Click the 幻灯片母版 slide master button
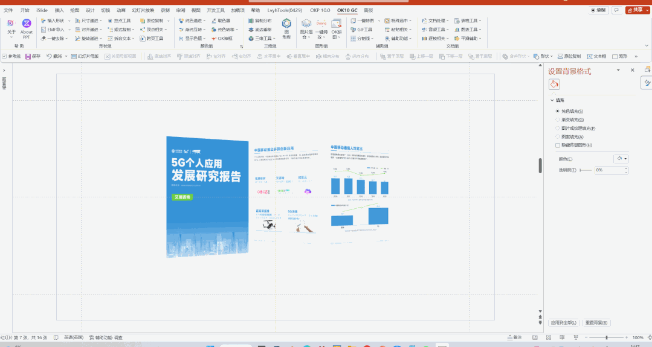The width and height of the screenshot is (652, 347). click(x=85, y=56)
